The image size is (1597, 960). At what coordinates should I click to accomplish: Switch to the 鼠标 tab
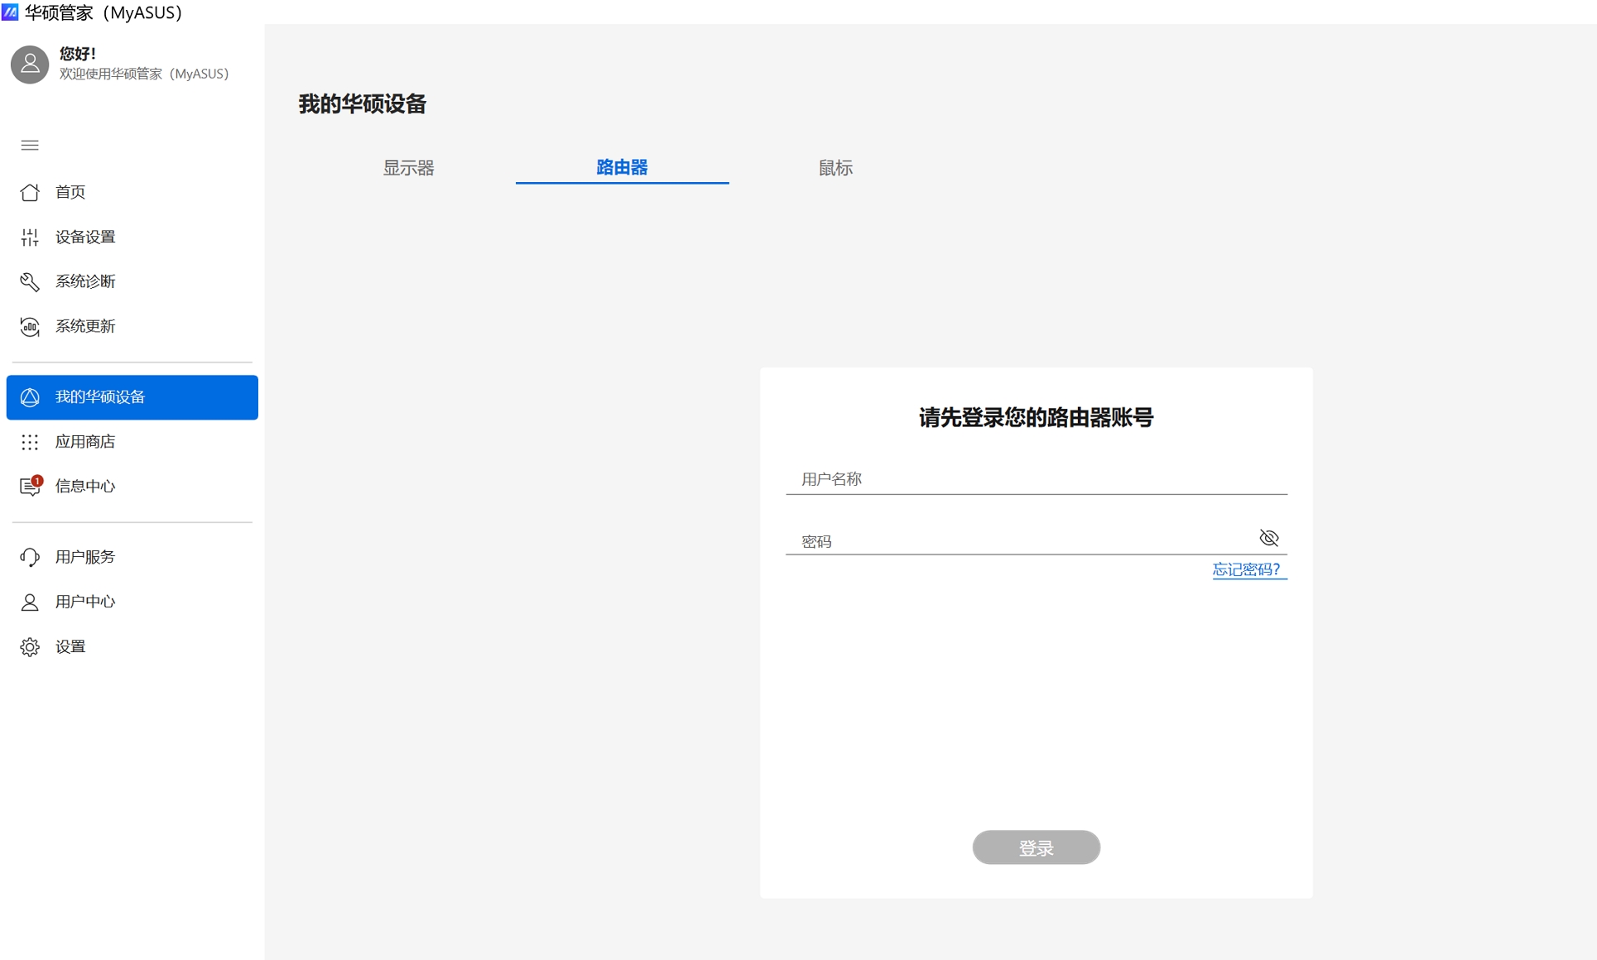835,168
